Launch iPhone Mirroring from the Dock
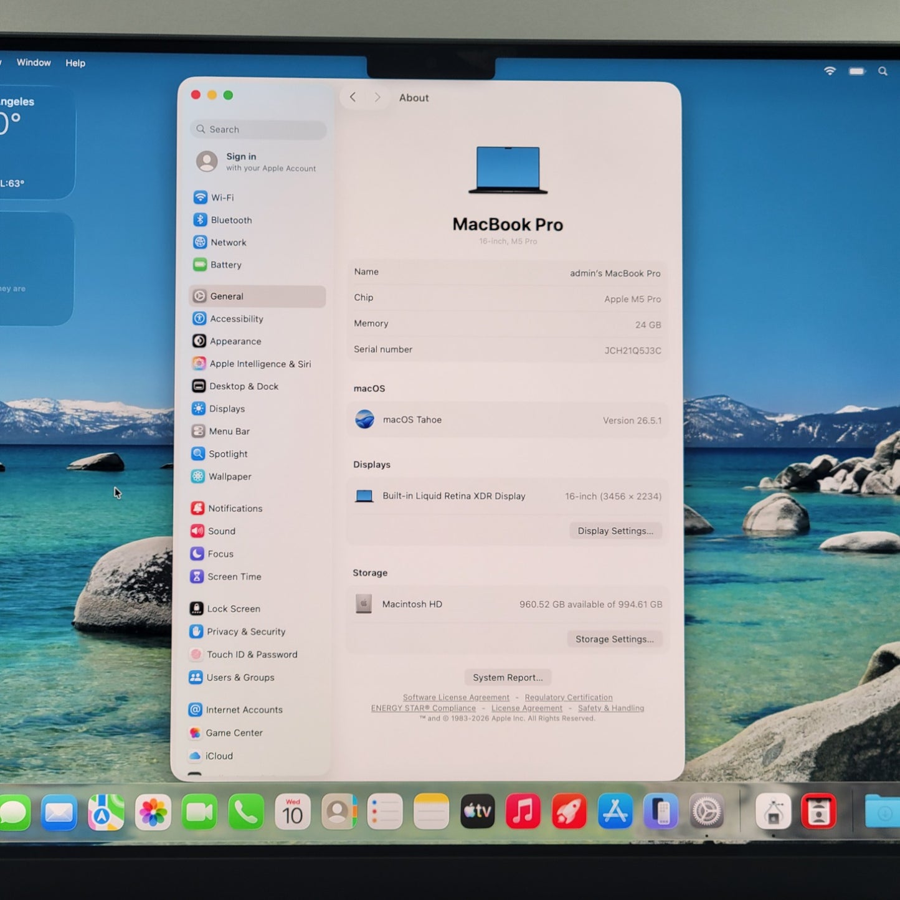Viewport: 900px width, 900px height. [x=661, y=812]
